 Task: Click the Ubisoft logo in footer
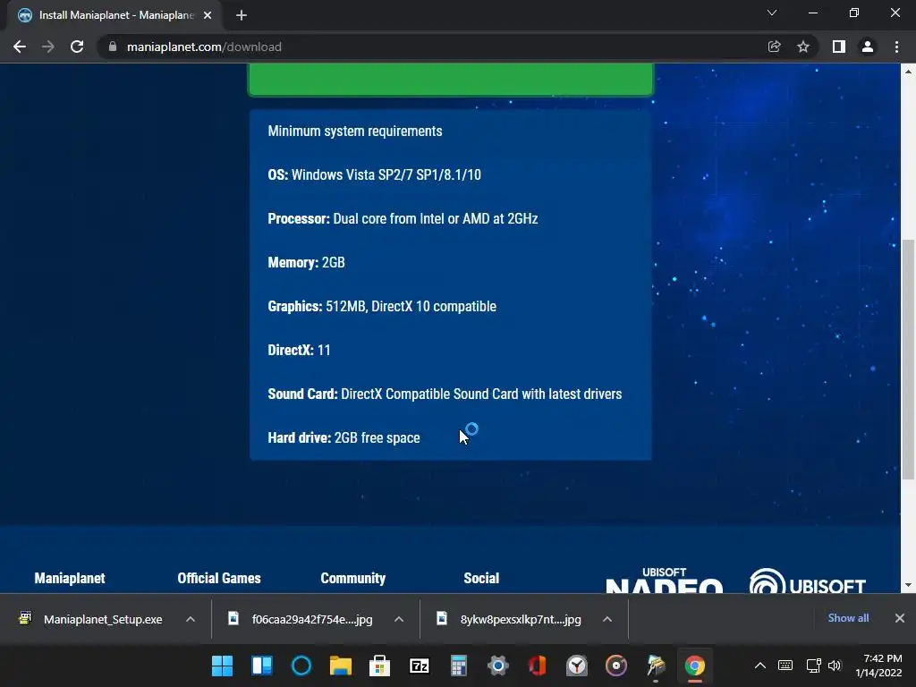(808, 581)
